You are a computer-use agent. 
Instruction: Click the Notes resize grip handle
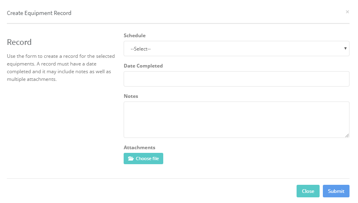(347, 135)
